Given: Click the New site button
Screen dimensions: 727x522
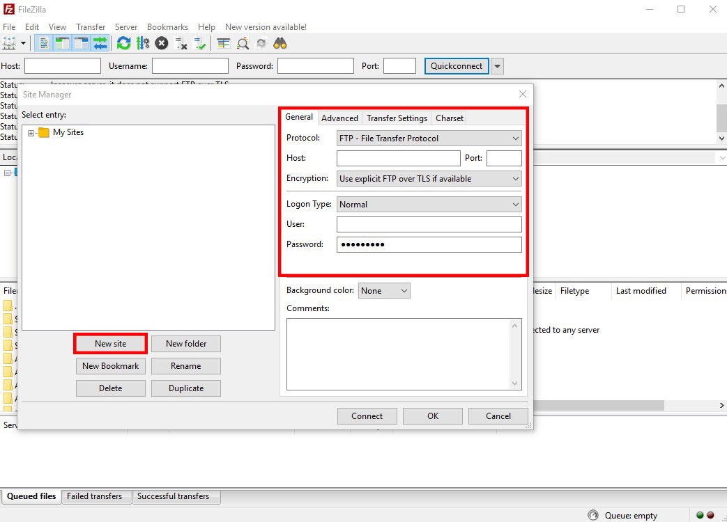Looking at the screenshot, I should 110,344.
